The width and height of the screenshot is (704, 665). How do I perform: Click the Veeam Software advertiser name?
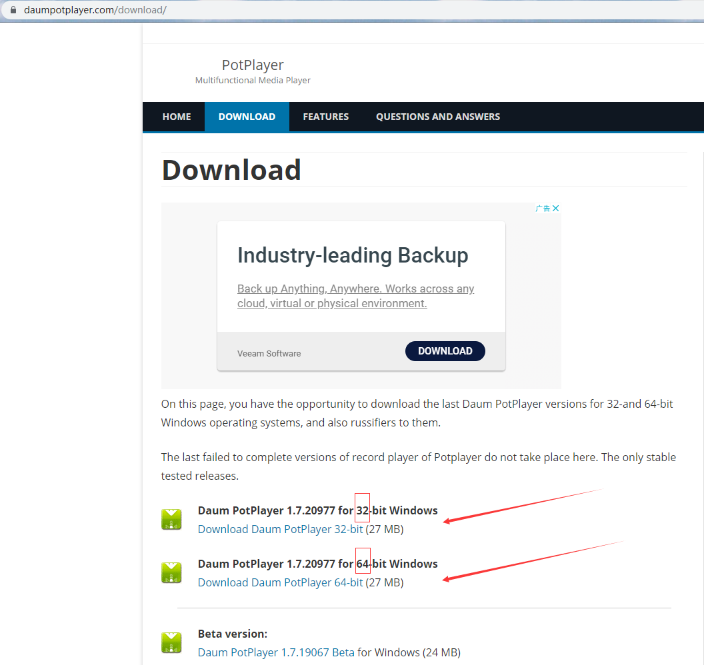[269, 354]
